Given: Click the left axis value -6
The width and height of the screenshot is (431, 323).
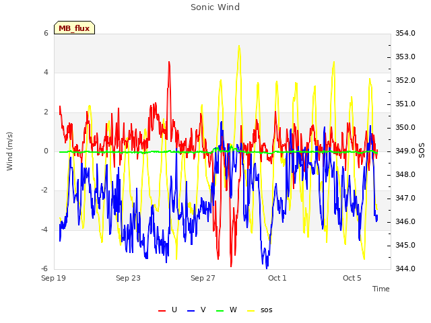Looking at the screenshot, I should pos(44,268).
